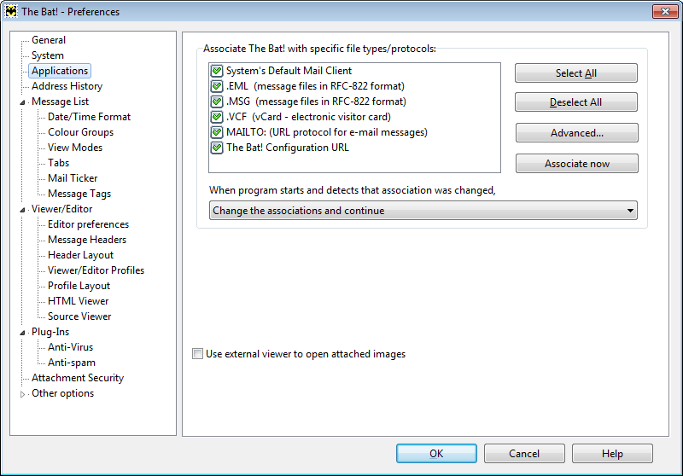Screen dimensions: 683x476
Task: Collapse the Viewer/Editor tree node
Action: click(23, 210)
